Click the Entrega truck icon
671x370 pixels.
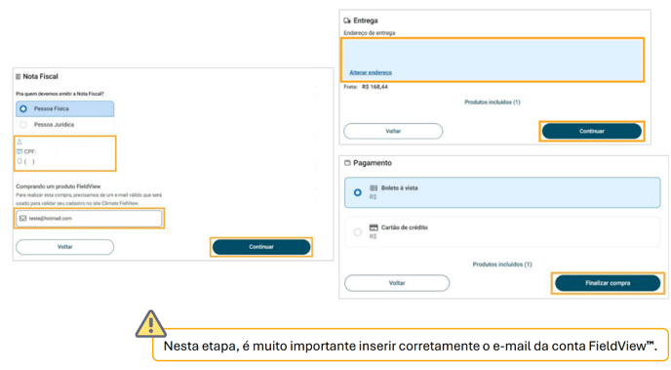coord(347,21)
